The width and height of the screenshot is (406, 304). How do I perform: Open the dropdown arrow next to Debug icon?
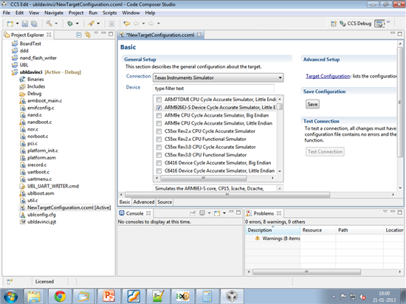(78, 24)
